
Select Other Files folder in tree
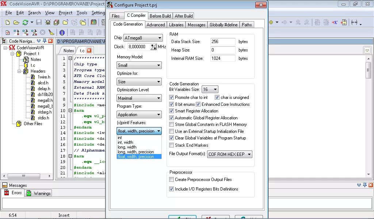click(33, 124)
